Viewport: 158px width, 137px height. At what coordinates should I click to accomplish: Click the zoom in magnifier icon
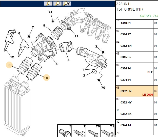(x=48, y=4)
